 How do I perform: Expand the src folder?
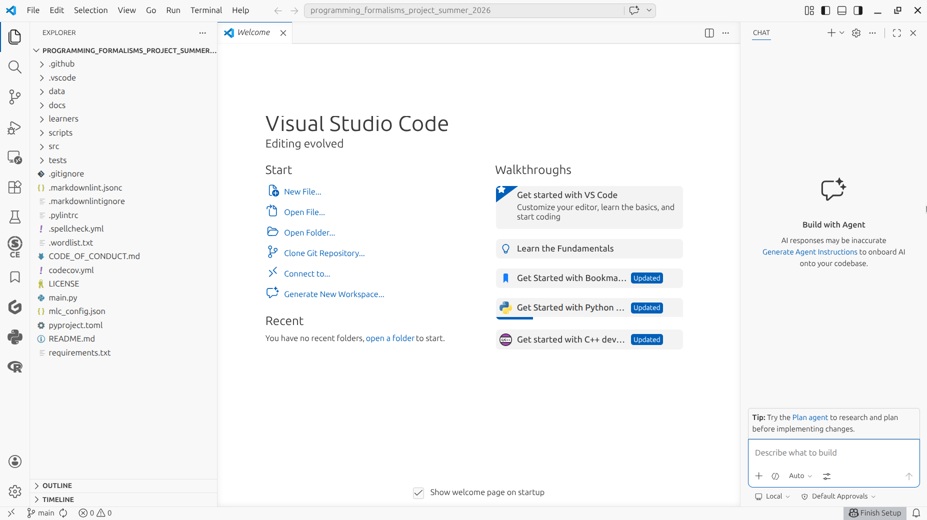click(123, 146)
